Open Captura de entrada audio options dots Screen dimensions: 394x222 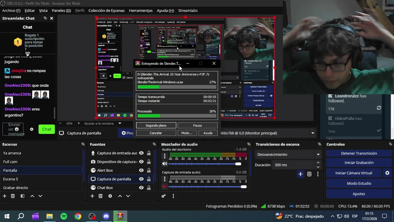(165, 179)
